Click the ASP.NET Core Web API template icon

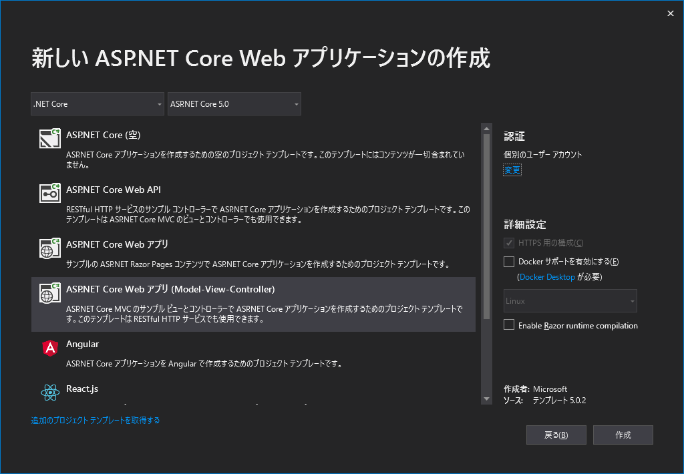(x=49, y=193)
